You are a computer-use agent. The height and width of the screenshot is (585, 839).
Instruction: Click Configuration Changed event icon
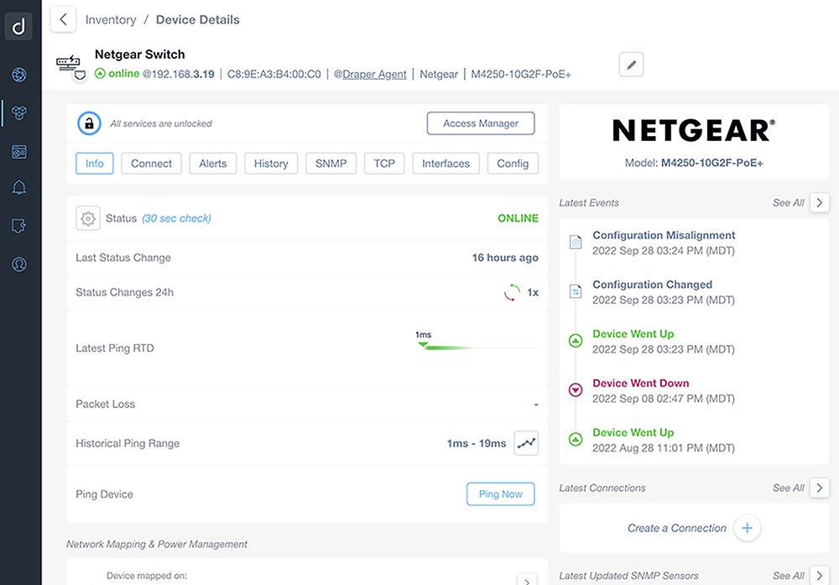576,292
